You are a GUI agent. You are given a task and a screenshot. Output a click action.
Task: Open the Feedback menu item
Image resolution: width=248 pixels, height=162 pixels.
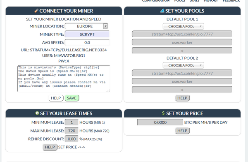(x=231, y=1)
